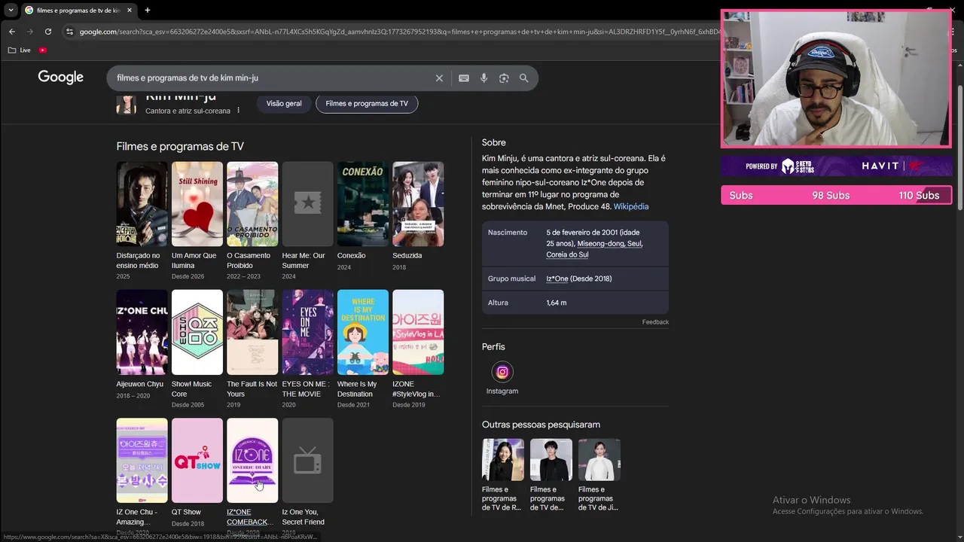The image size is (964, 542).
Task: Open the second related person photo
Action: coord(551,460)
